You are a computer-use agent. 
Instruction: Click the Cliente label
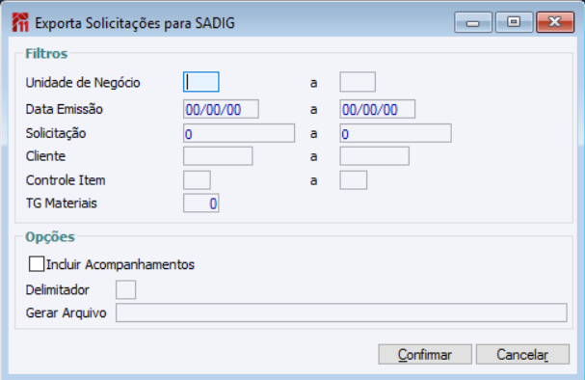coord(45,156)
